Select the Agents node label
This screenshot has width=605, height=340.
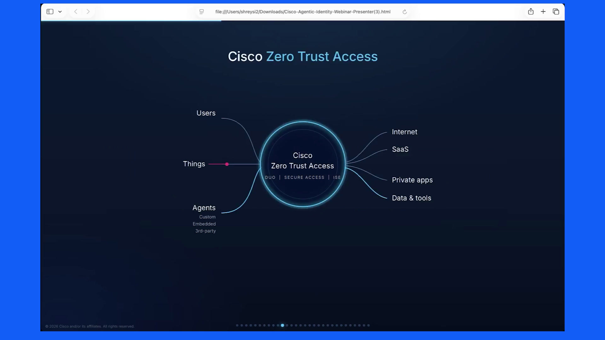[x=204, y=208]
